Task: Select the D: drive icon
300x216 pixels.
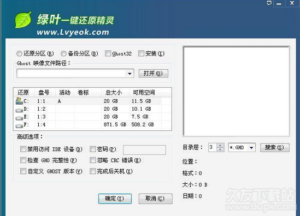Action: point(19,110)
